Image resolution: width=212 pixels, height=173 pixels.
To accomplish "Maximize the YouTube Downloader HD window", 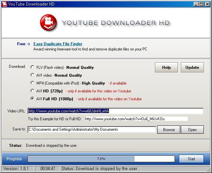I will coord(201,4).
